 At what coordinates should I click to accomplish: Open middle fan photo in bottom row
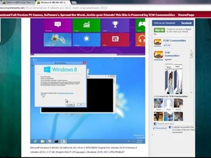click(x=168, y=116)
